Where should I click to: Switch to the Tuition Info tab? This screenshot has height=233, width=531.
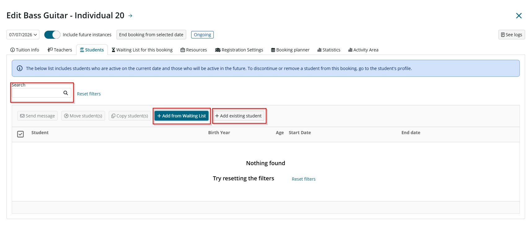(25, 50)
